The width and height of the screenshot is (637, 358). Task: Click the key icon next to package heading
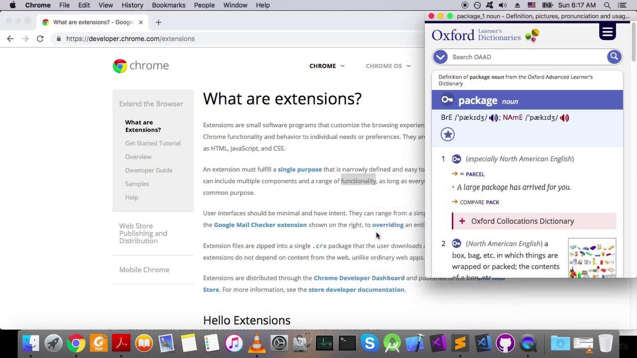447,100
